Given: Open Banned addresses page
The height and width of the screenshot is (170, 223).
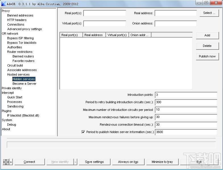Looking at the screenshot, I should (20, 15).
